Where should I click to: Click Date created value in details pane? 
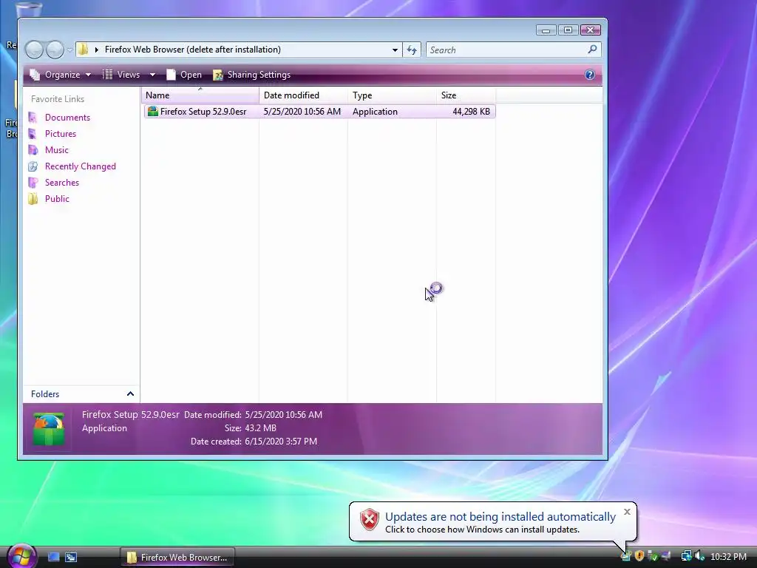pyautogui.click(x=281, y=442)
